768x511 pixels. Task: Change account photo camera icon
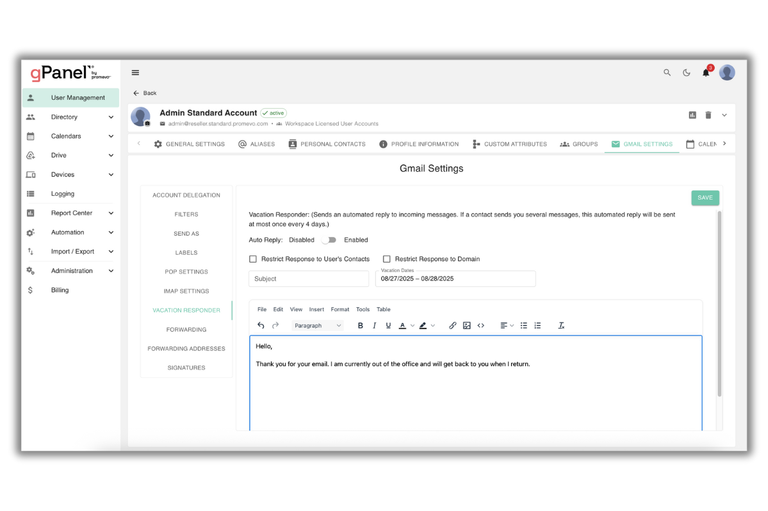pos(147,124)
